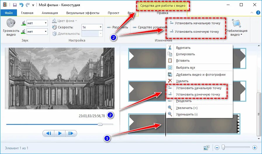Click ribbon Установить начальную точку

195,23
